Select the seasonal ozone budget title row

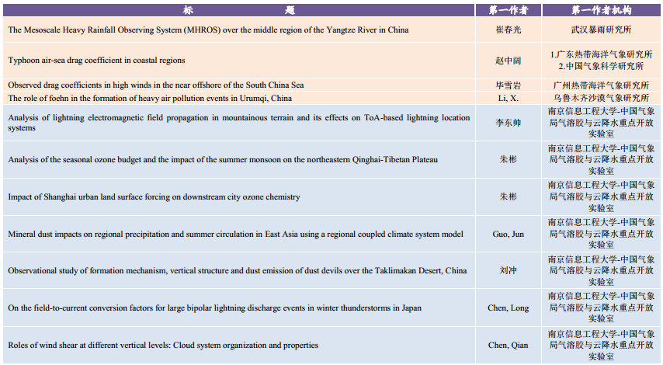tap(223, 159)
